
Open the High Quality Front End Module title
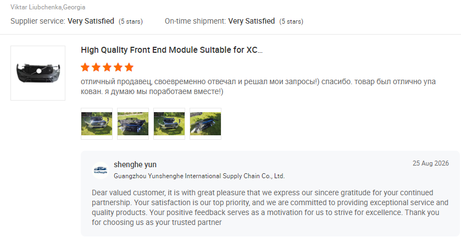coord(171,50)
